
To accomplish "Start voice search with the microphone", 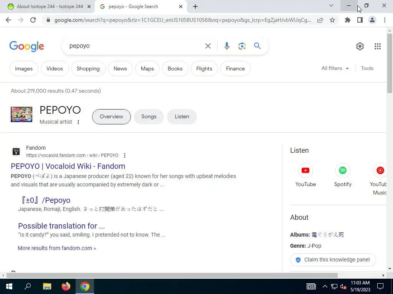I will click(226, 46).
